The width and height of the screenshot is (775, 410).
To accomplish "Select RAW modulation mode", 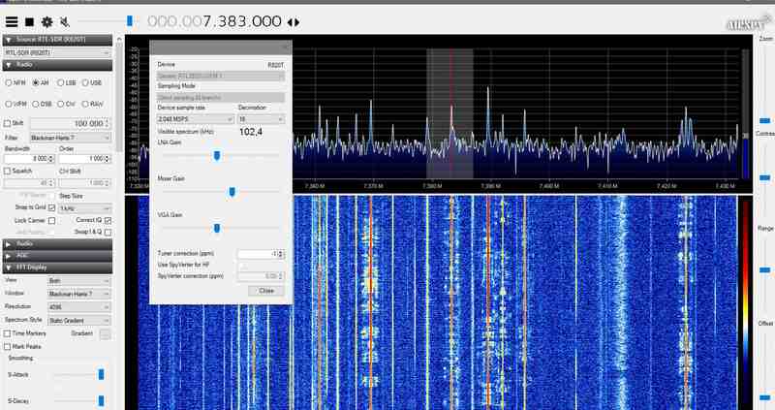I will pos(85,104).
